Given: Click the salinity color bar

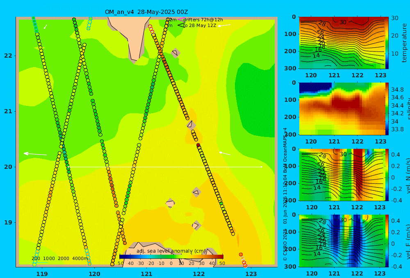Looking at the screenshot, I should [x=387, y=109].
